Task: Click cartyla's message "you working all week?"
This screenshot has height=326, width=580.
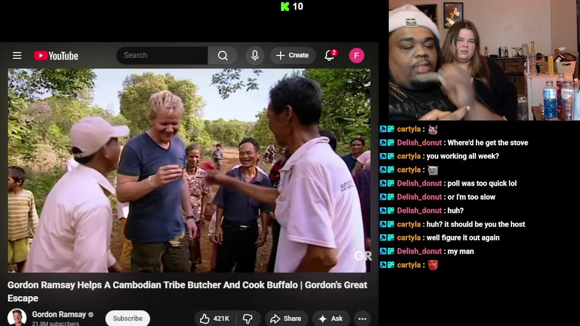Action: (463, 156)
